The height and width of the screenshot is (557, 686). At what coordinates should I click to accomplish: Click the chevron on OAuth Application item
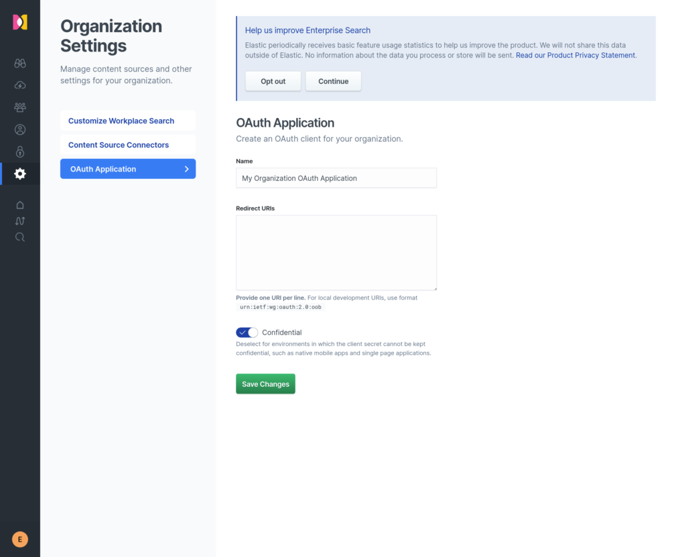pos(187,169)
